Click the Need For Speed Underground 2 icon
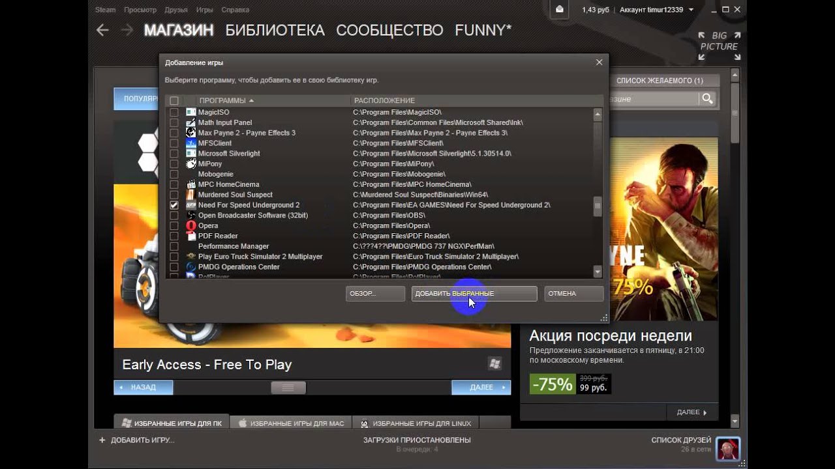 (x=190, y=205)
